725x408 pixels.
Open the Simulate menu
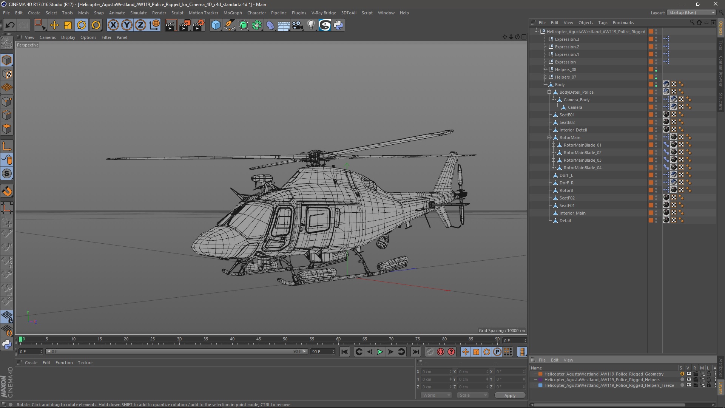click(139, 13)
